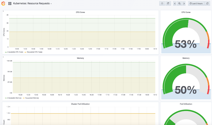
Task: Click the 16:00 tick on Memory graph
Action: click(x=52, y=95)
